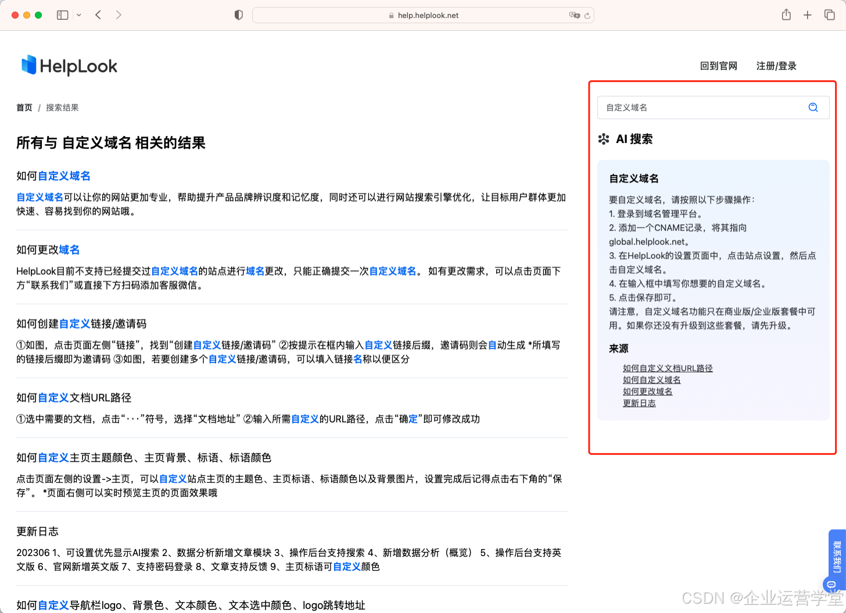Open result 如何自定义文档URL路径
Screen dimensions: 846x613
[74, 397]
